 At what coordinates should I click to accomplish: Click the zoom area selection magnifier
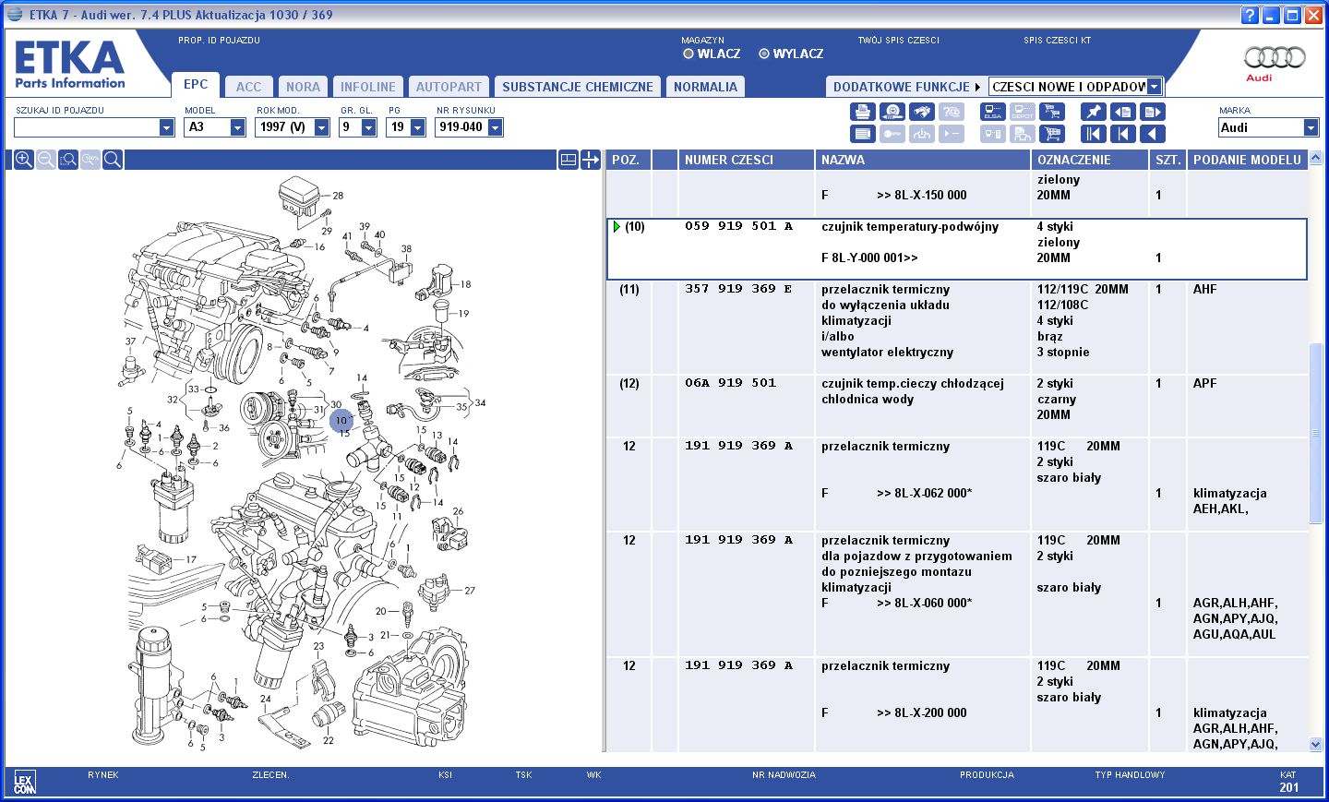pyautogui.click(x=68, y=160)
